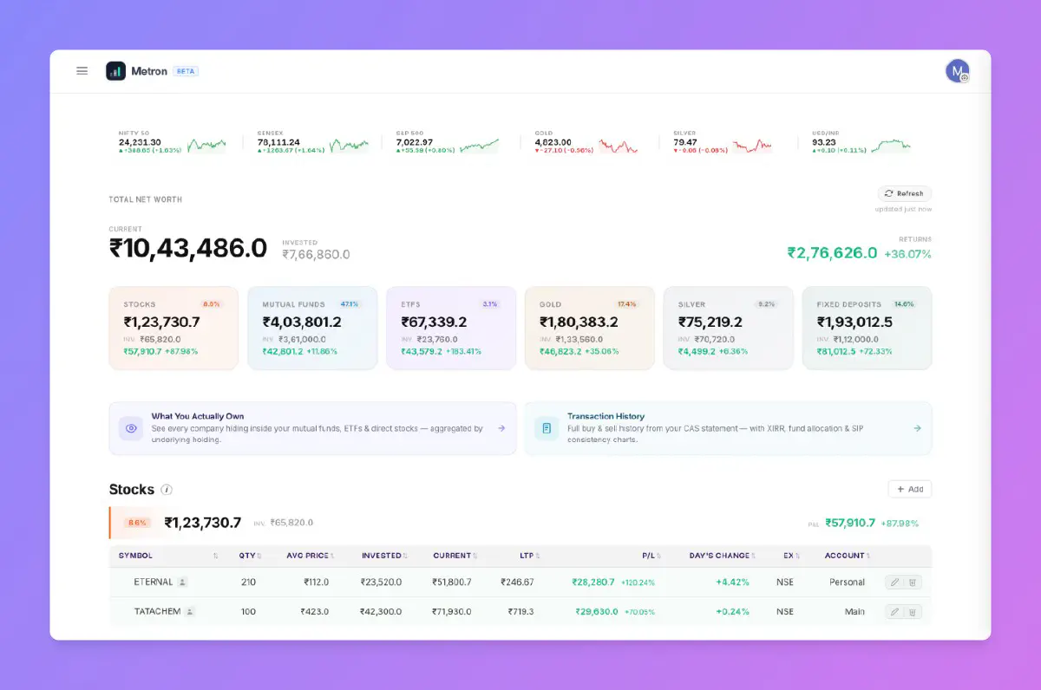Image resolution: width=1041 pixels, height=690 pixels.
Task: Edit the ETERNAL stock entry
Action: tap(894, 583)
